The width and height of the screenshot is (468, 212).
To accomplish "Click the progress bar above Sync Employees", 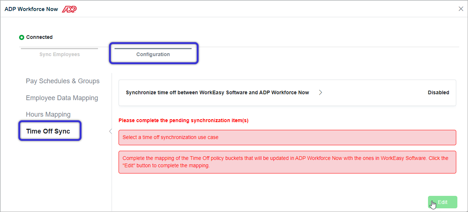I will tap(59, 48).
